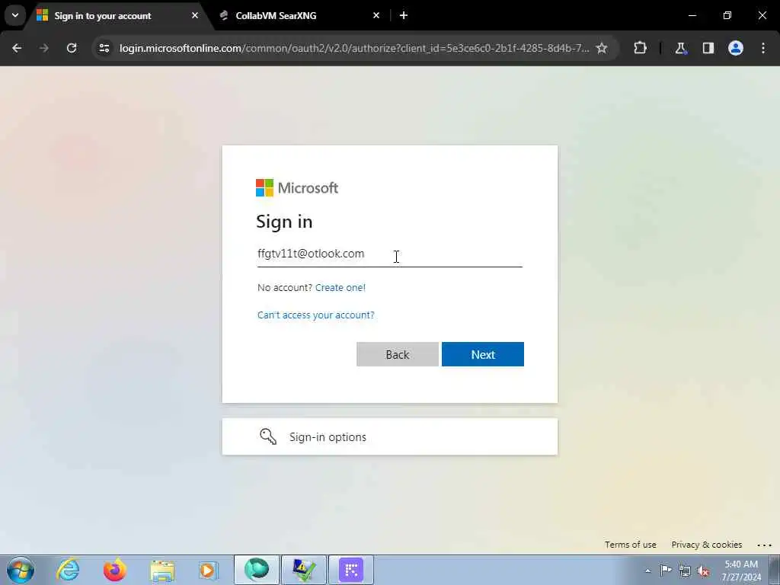Open Sign-in options
Screen dimensions: 780x585
(389, 436)
